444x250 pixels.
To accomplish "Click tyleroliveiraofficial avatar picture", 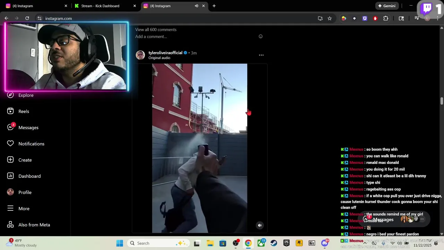I will point(140,55).
